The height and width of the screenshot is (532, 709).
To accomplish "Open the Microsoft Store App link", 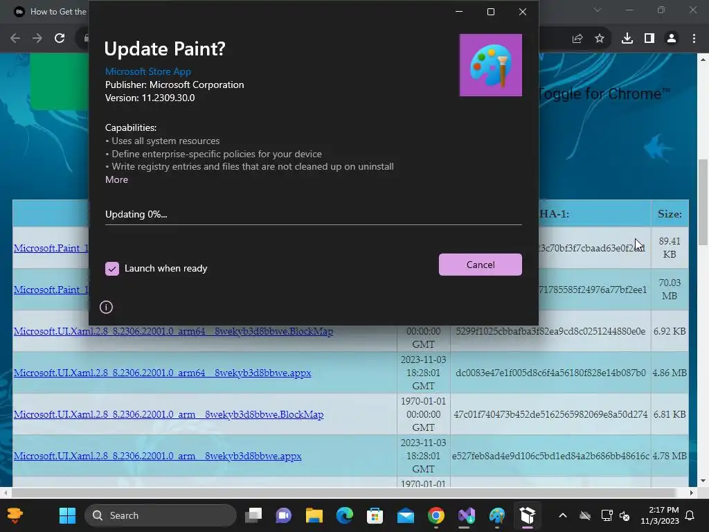I will pyautogui.click(x=148, y=71).
